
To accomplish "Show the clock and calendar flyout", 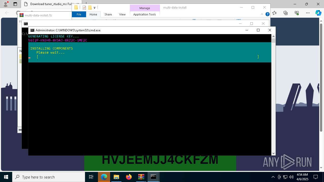I will tap(302, 177).
